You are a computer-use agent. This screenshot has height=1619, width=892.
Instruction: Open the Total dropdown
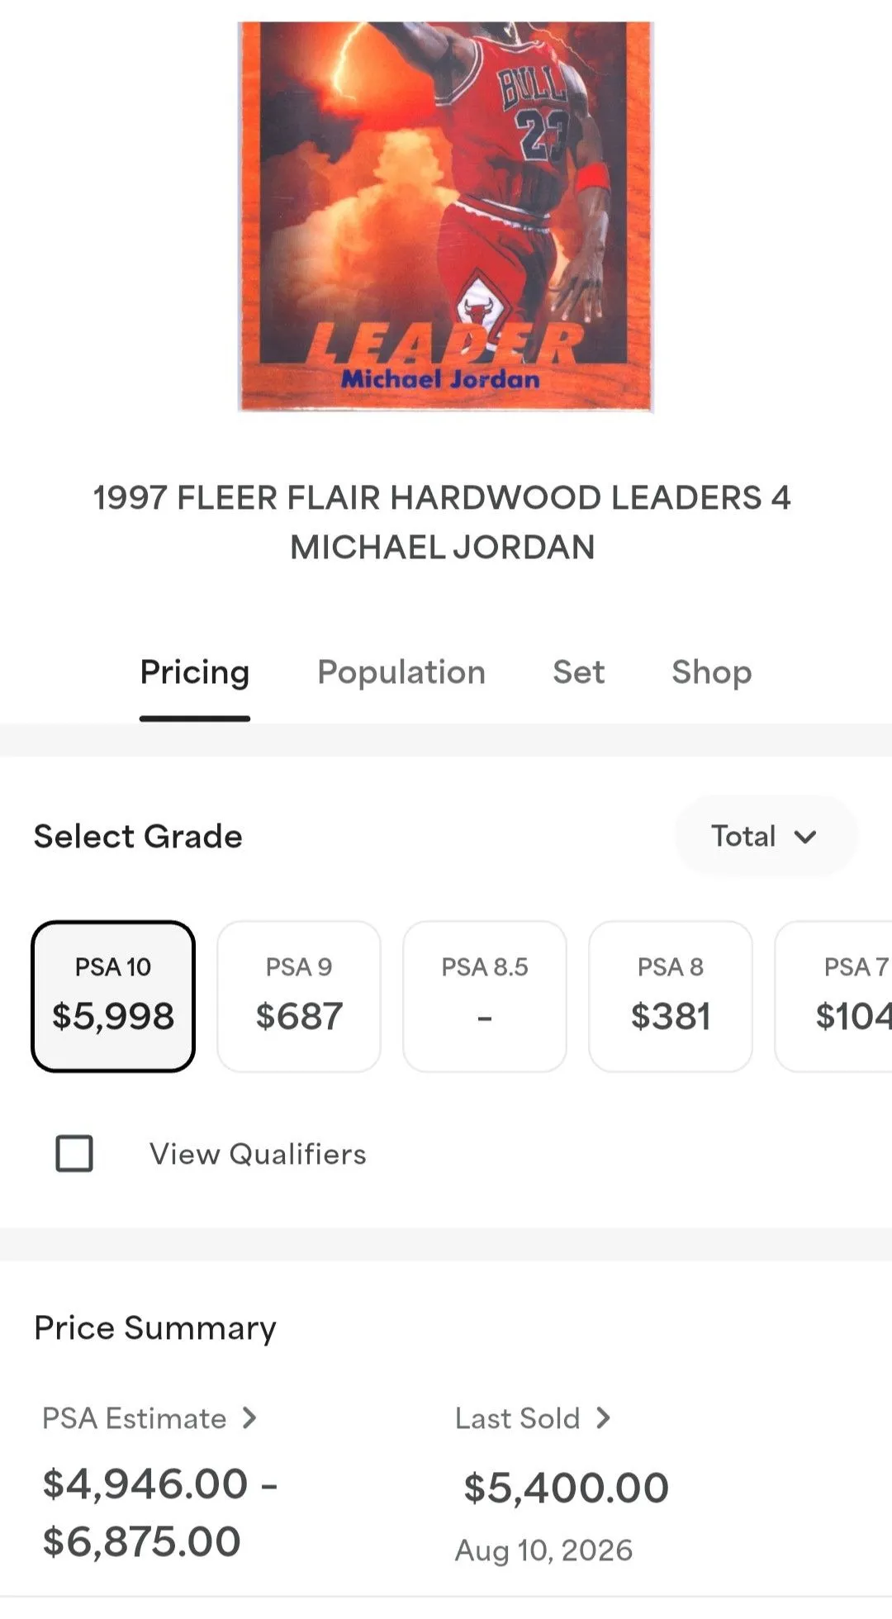pos(766,836)
